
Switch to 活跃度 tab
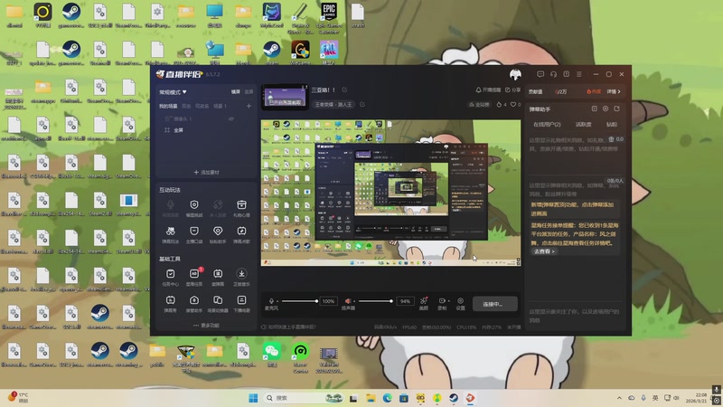tap(583, 124)
